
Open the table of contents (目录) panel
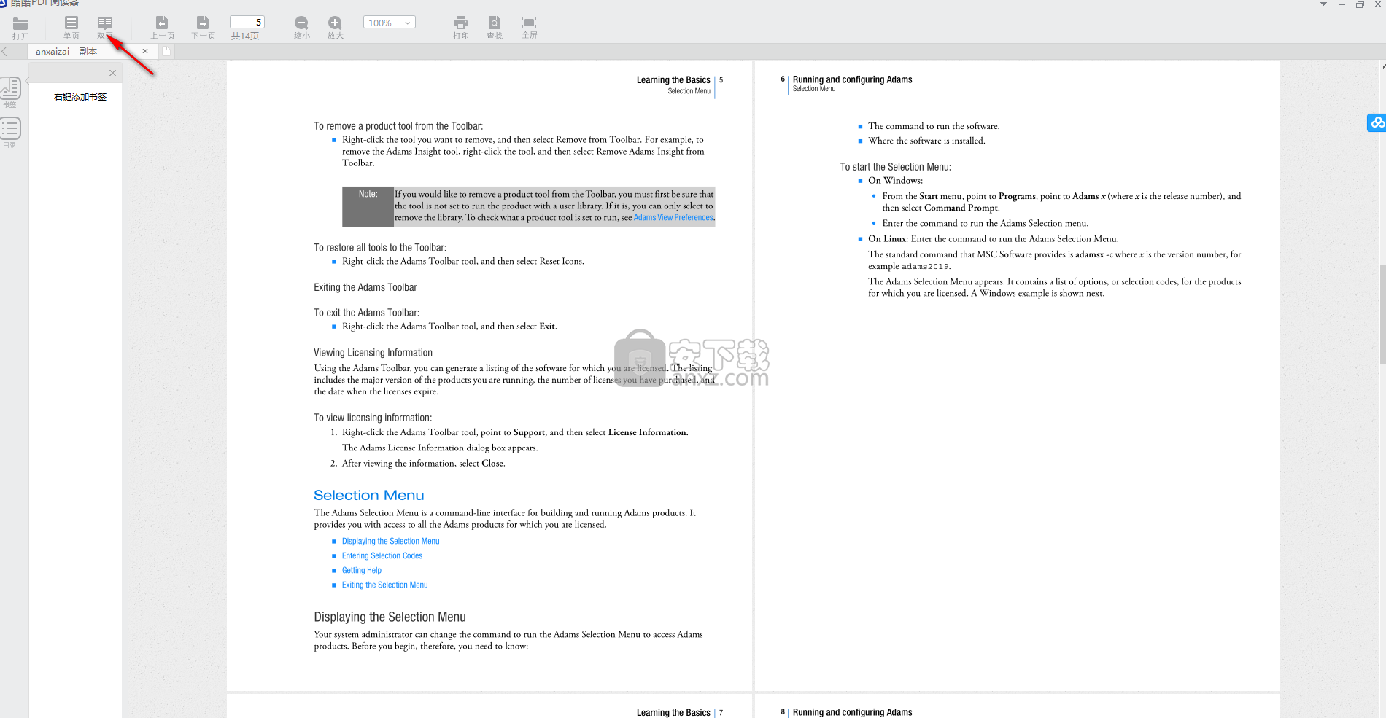click(x=10, y=133)
